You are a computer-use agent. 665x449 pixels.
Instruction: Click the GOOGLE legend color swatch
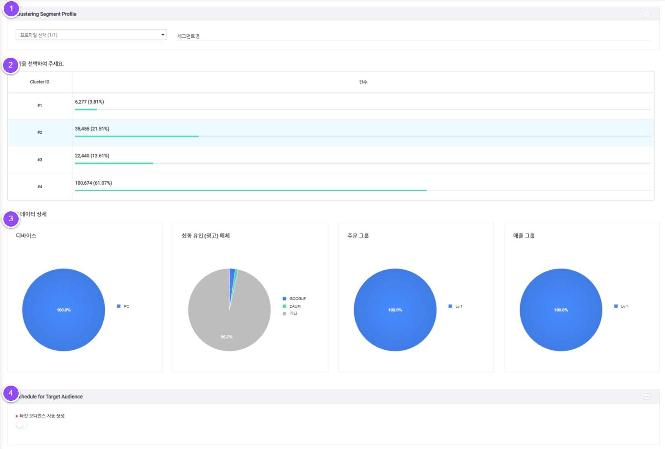[x=284, y=299]
